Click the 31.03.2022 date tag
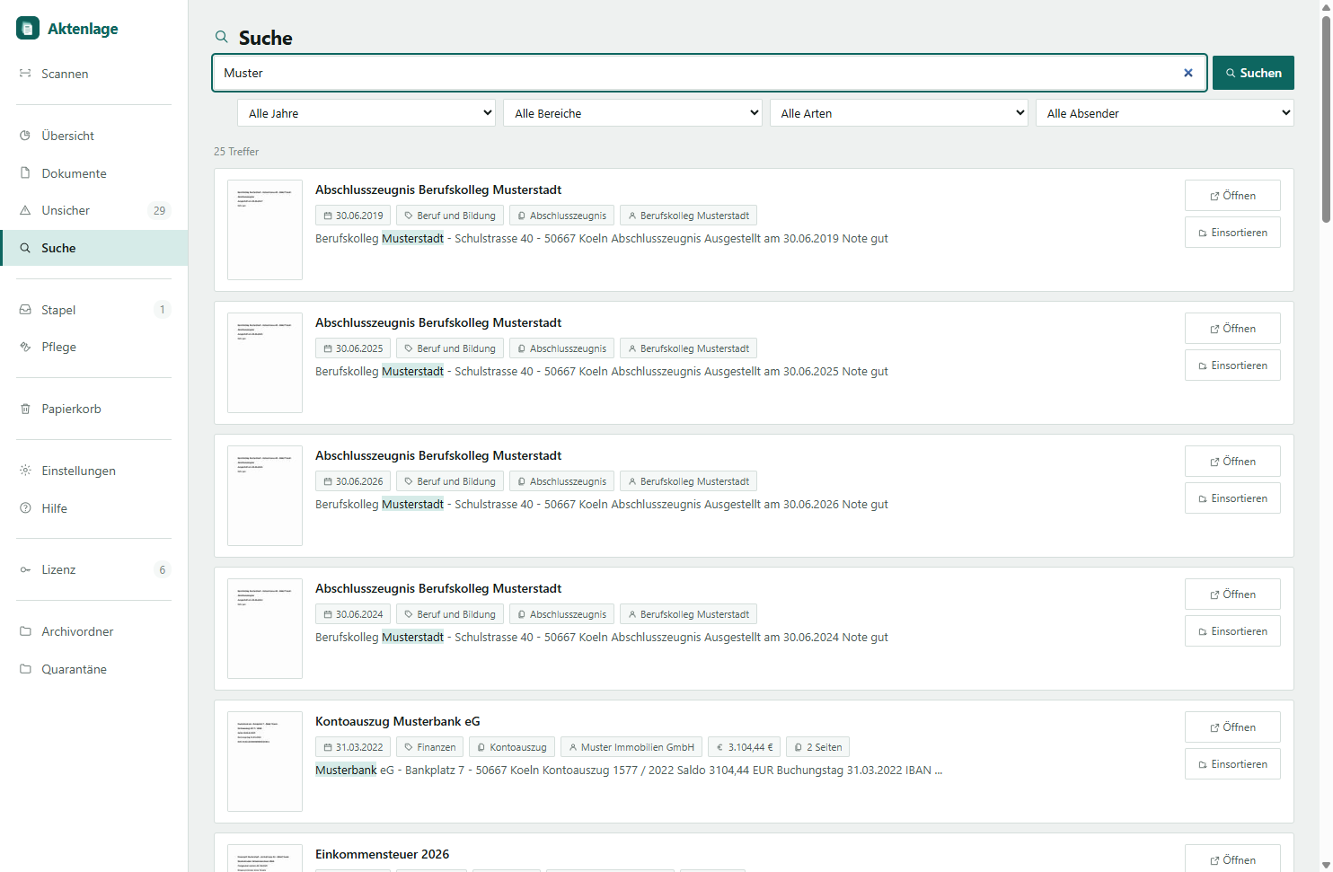 pyautogui.click(x=353, y=747)
